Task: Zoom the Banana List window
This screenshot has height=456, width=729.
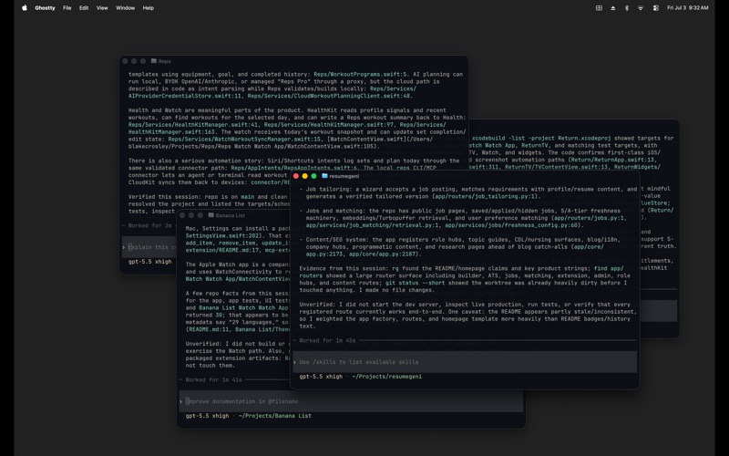Action: click(200, 215)
